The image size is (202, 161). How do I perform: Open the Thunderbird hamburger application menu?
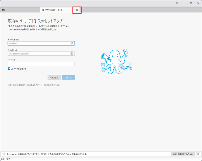(x=177, y=3)
